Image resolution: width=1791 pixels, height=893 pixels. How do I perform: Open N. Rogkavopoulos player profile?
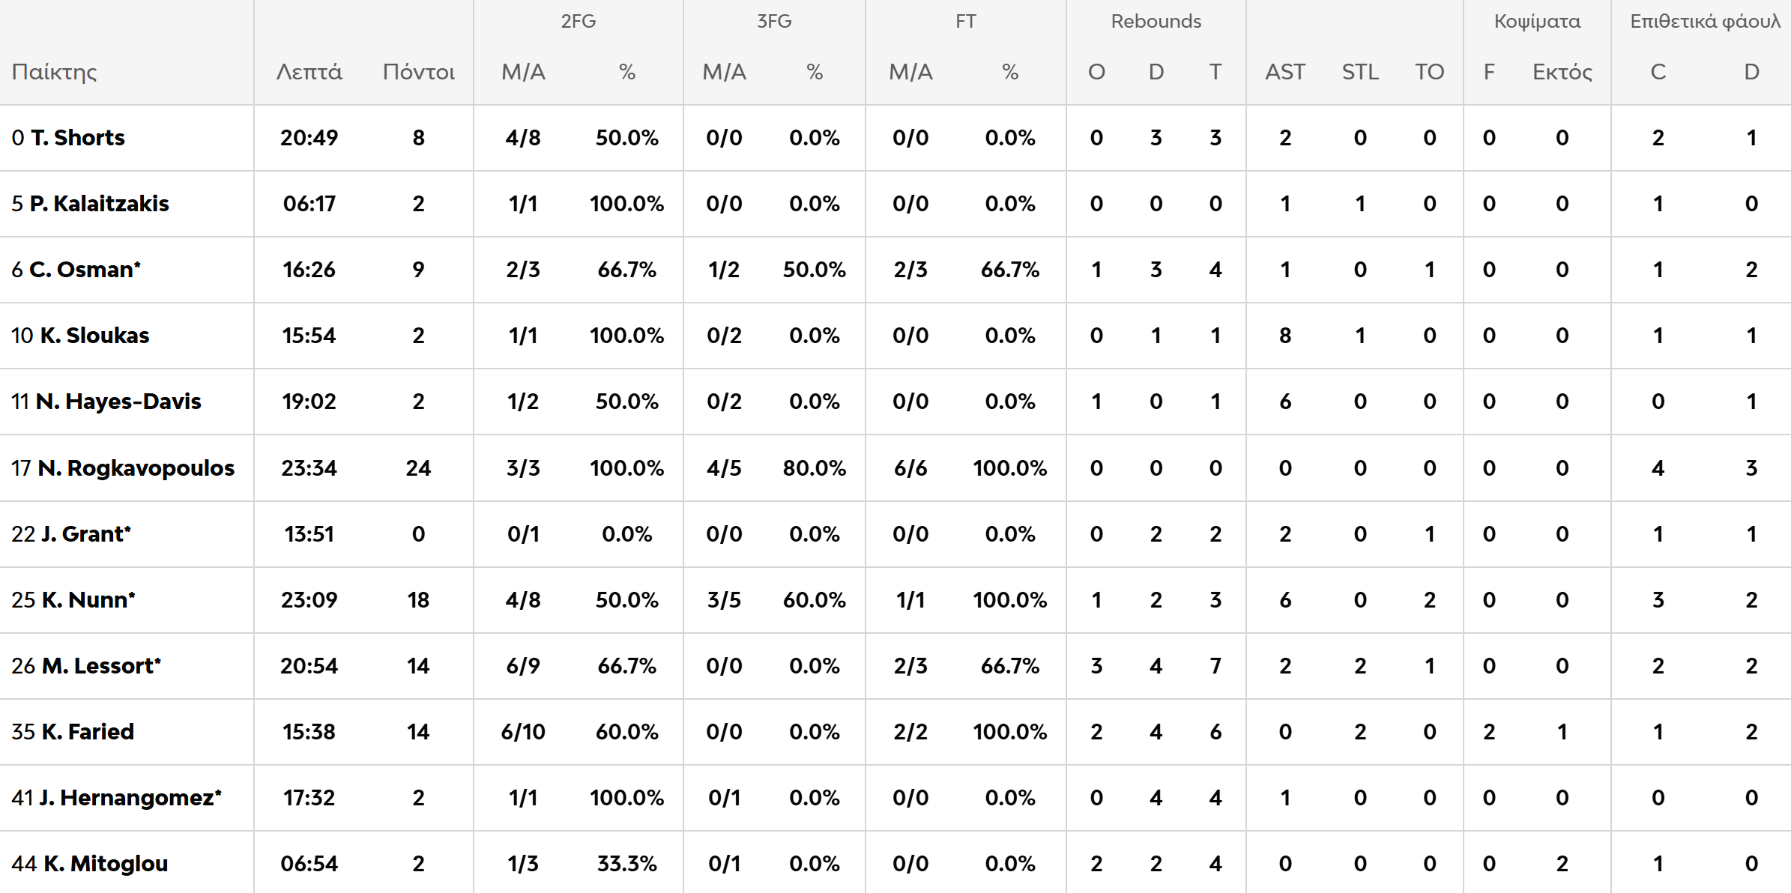click(136, 468)
